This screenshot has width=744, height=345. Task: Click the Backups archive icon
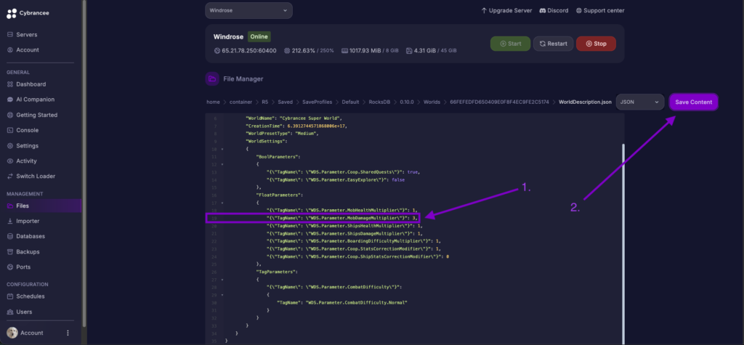(x=10, y=251)
